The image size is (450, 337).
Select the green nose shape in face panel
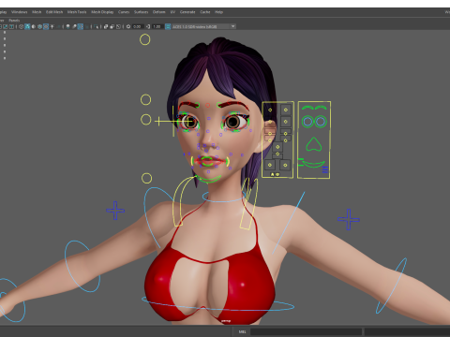(x=314, y=144)
